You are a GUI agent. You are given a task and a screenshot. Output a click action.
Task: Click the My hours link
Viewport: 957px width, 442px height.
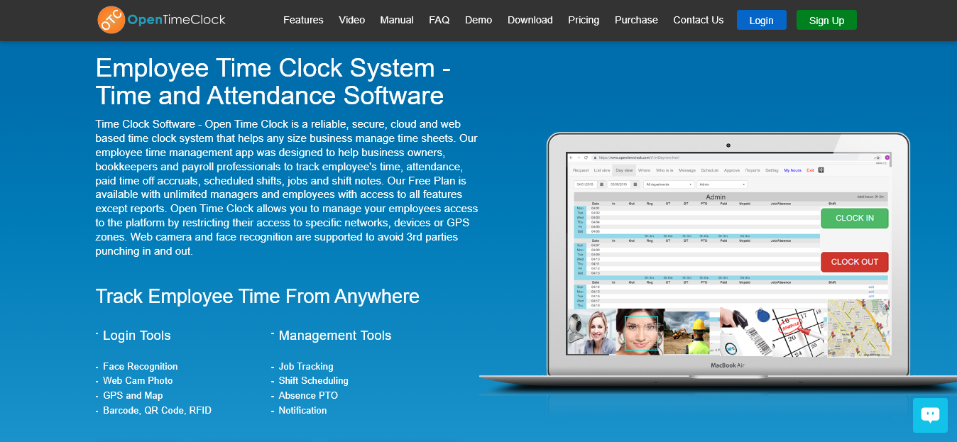click(792, 170)
